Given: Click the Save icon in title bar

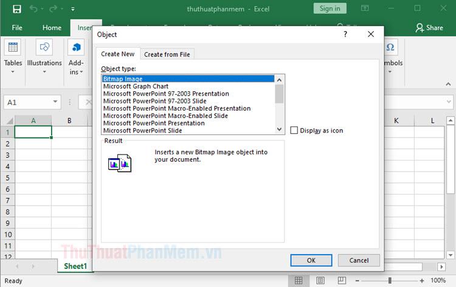Looking at the screenshot, I should 16,9.
